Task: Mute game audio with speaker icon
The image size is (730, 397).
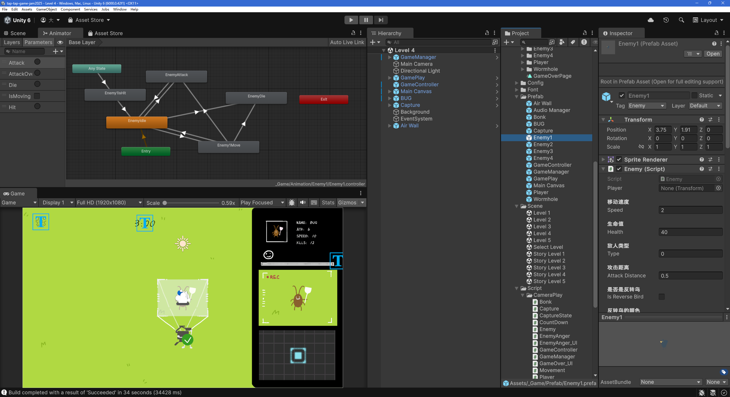Action: 303,202
